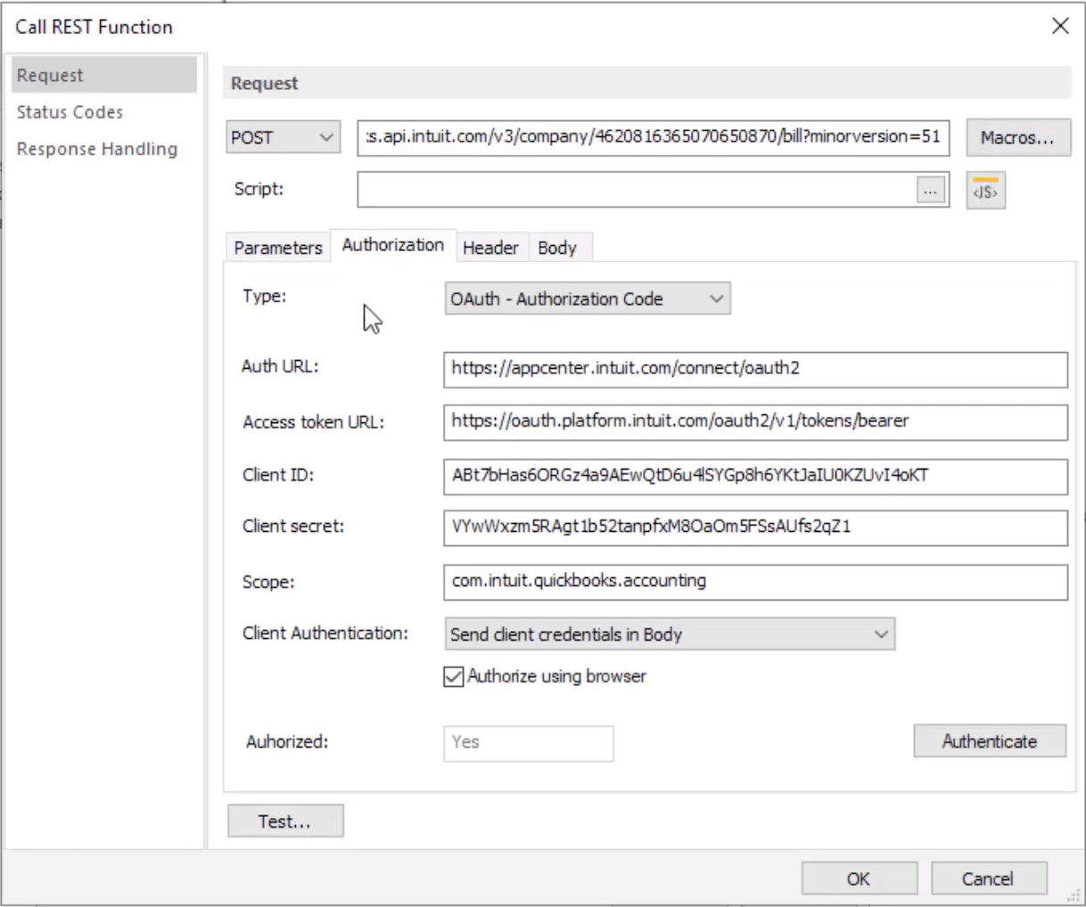This screenshot has width=1086, height=907.
Task: Open the Parameters tab
Action: tap(277, 247)
